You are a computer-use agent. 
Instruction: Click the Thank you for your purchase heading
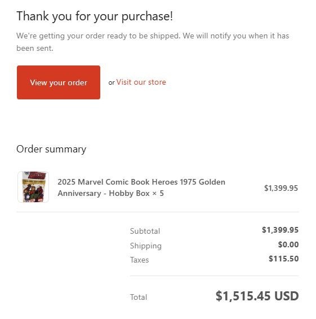[x=95, y=16]
